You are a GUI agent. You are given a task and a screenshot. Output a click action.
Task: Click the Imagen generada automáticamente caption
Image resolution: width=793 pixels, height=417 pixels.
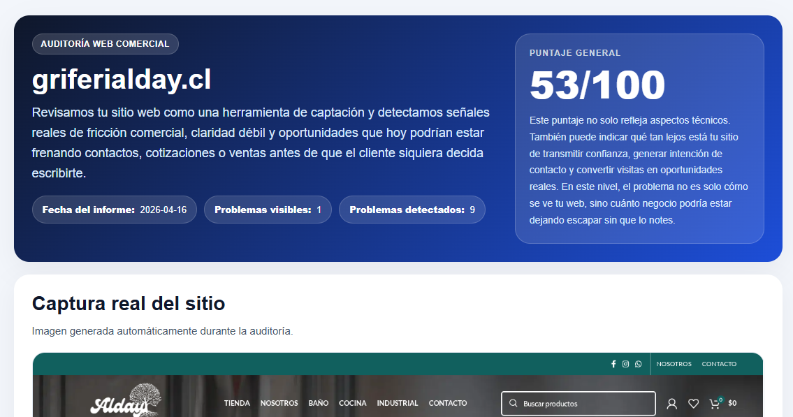(162, 331)
